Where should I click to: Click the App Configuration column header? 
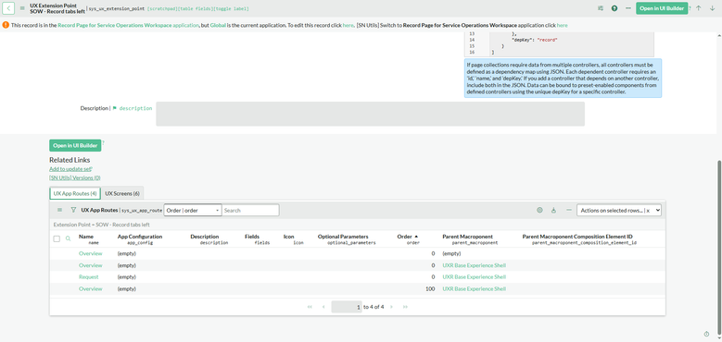(x=140, y=237)
